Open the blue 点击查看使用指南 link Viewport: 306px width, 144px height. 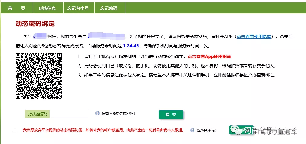pos(254,37)
